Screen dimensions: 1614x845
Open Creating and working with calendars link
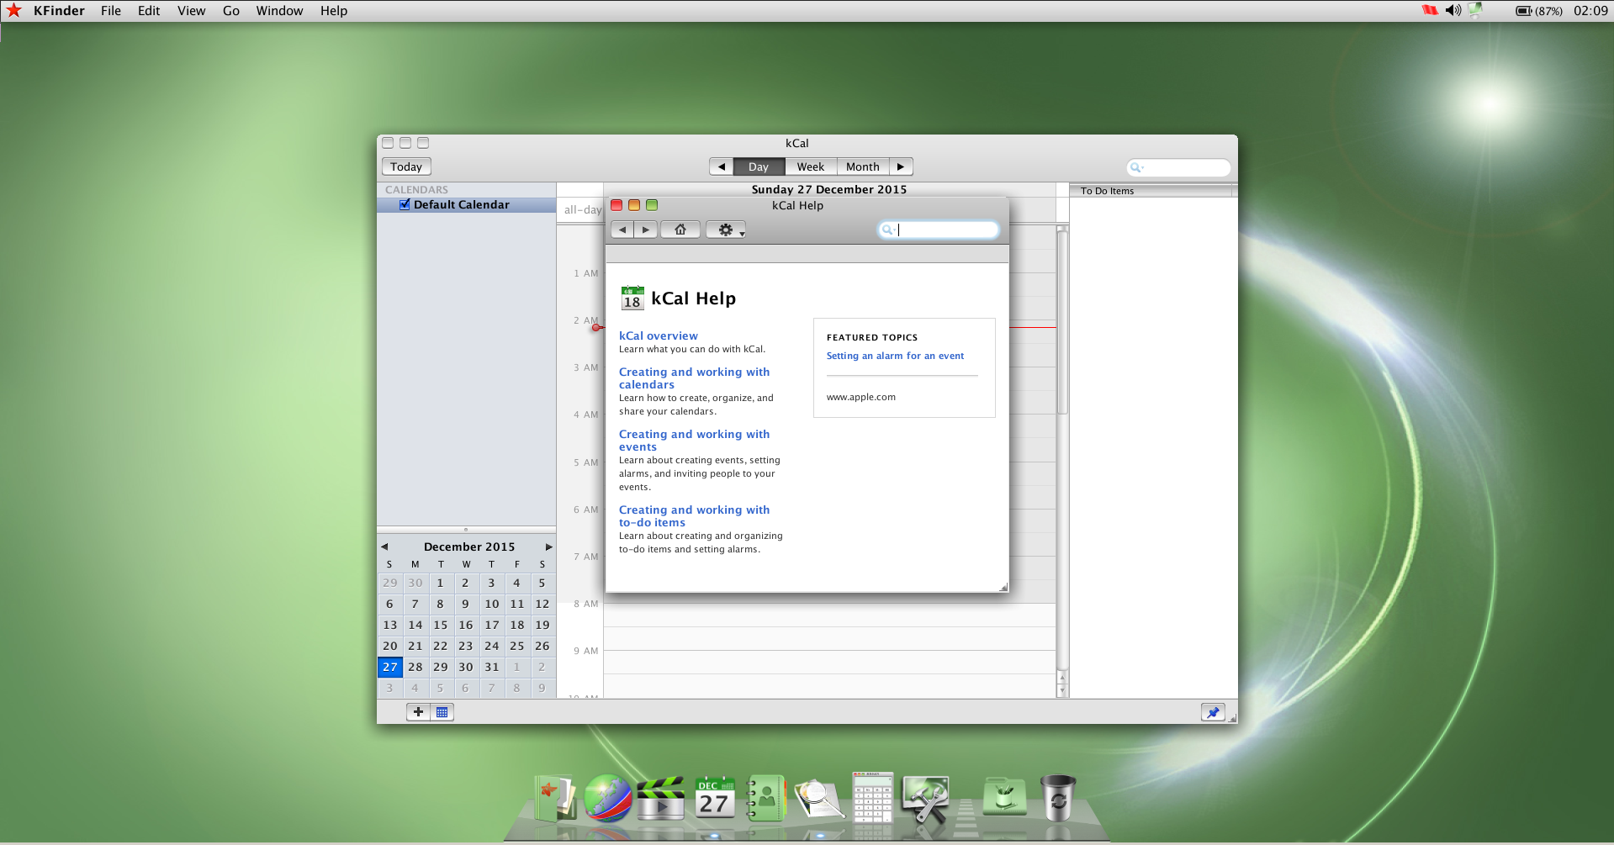coord(695,378)
